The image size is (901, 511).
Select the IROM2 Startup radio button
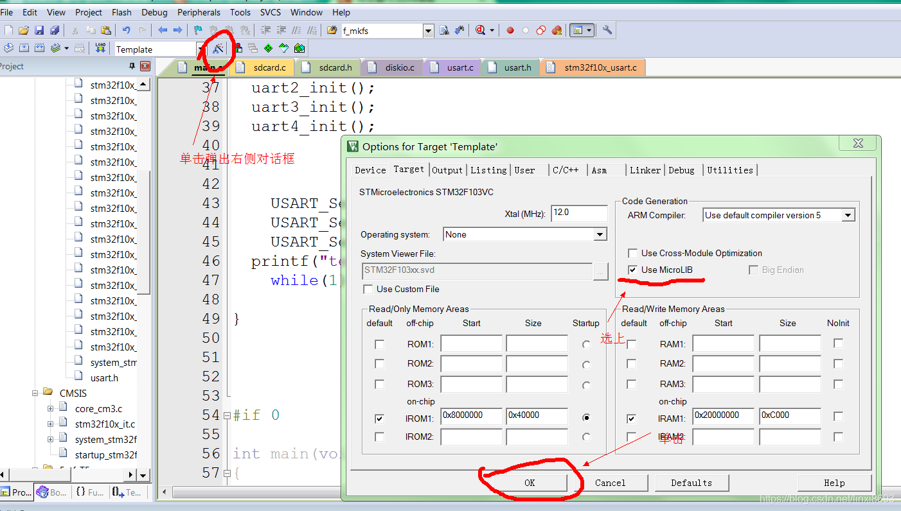tap(585, 437)
